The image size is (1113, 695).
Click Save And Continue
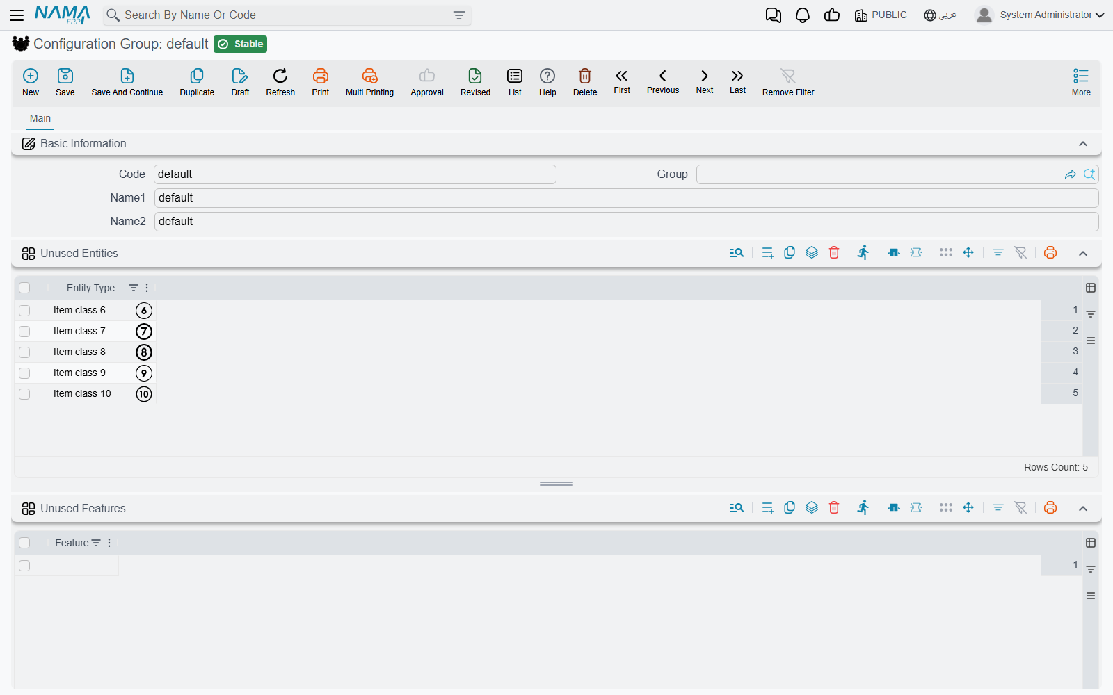click(x=127, y=82)
